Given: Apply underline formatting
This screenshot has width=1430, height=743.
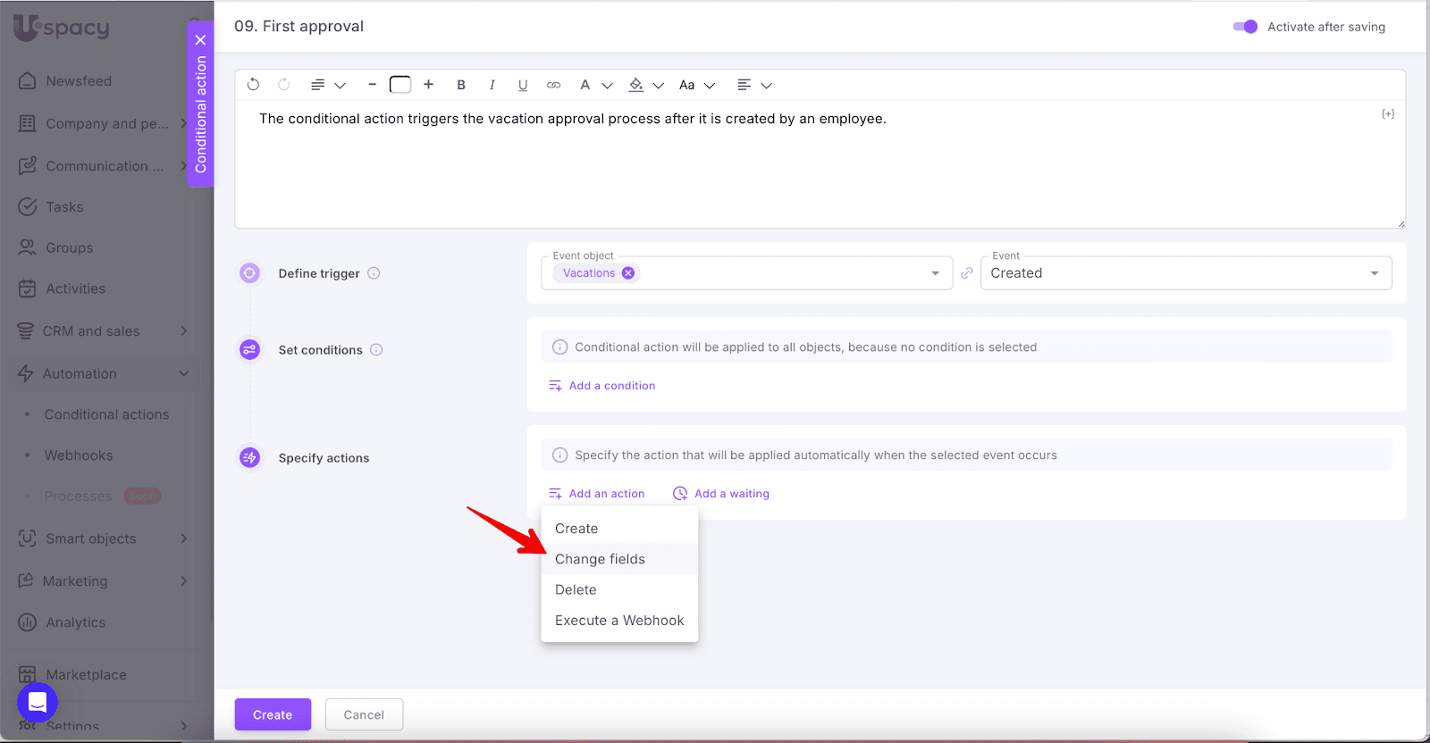Looking at the screenshot, I should click(x=523, y=85).
